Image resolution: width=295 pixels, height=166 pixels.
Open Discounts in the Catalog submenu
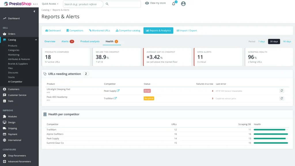(13, 73)
